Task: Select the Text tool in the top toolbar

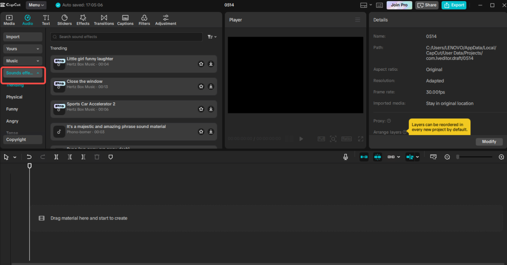Action: coord(46,20)
